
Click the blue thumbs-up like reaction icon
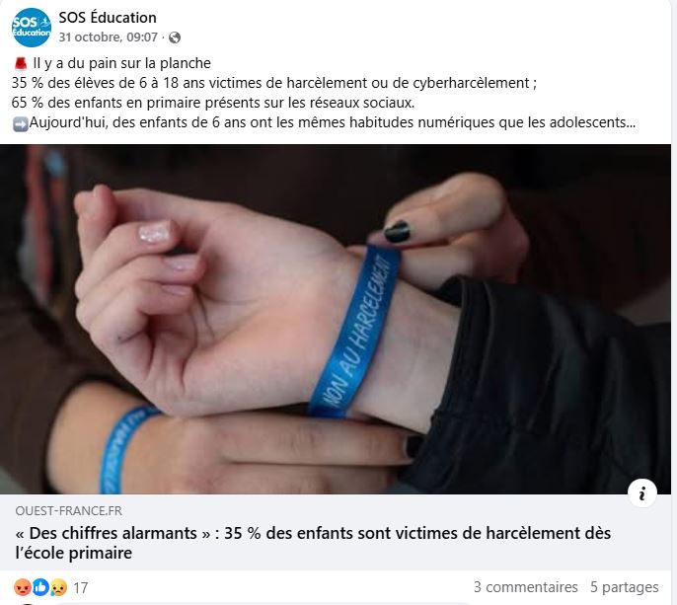tap(40, 587)
